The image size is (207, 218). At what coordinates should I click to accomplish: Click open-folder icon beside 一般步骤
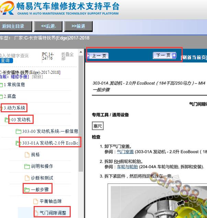click(27, 190)
